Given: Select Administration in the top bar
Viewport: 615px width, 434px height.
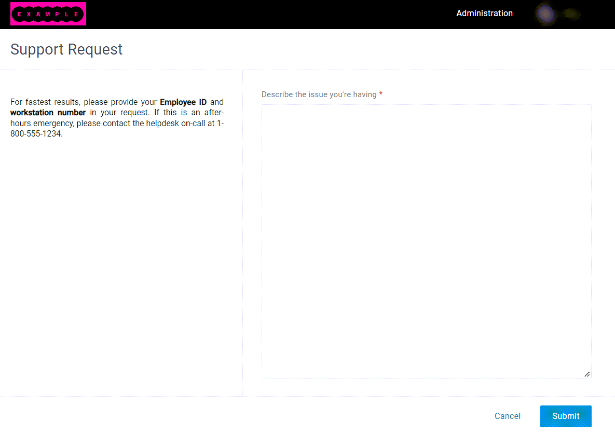Looking at the screenshot, I should pos(484,13).
